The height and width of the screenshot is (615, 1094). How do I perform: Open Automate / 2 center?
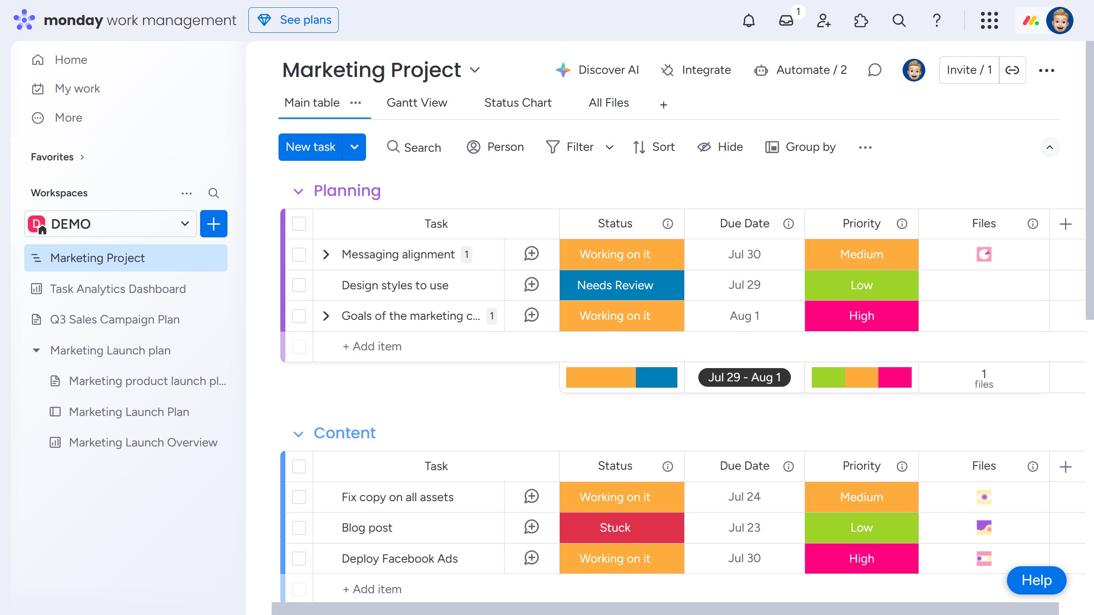click(x=800, y=70)
